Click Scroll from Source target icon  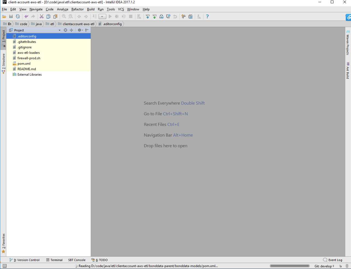point(65,30)
